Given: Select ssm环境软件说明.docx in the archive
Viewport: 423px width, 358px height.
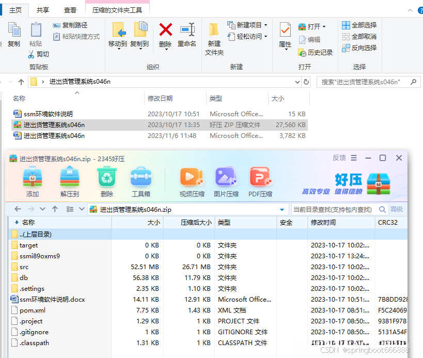Looking at the screenshot, I should point(48,300).
